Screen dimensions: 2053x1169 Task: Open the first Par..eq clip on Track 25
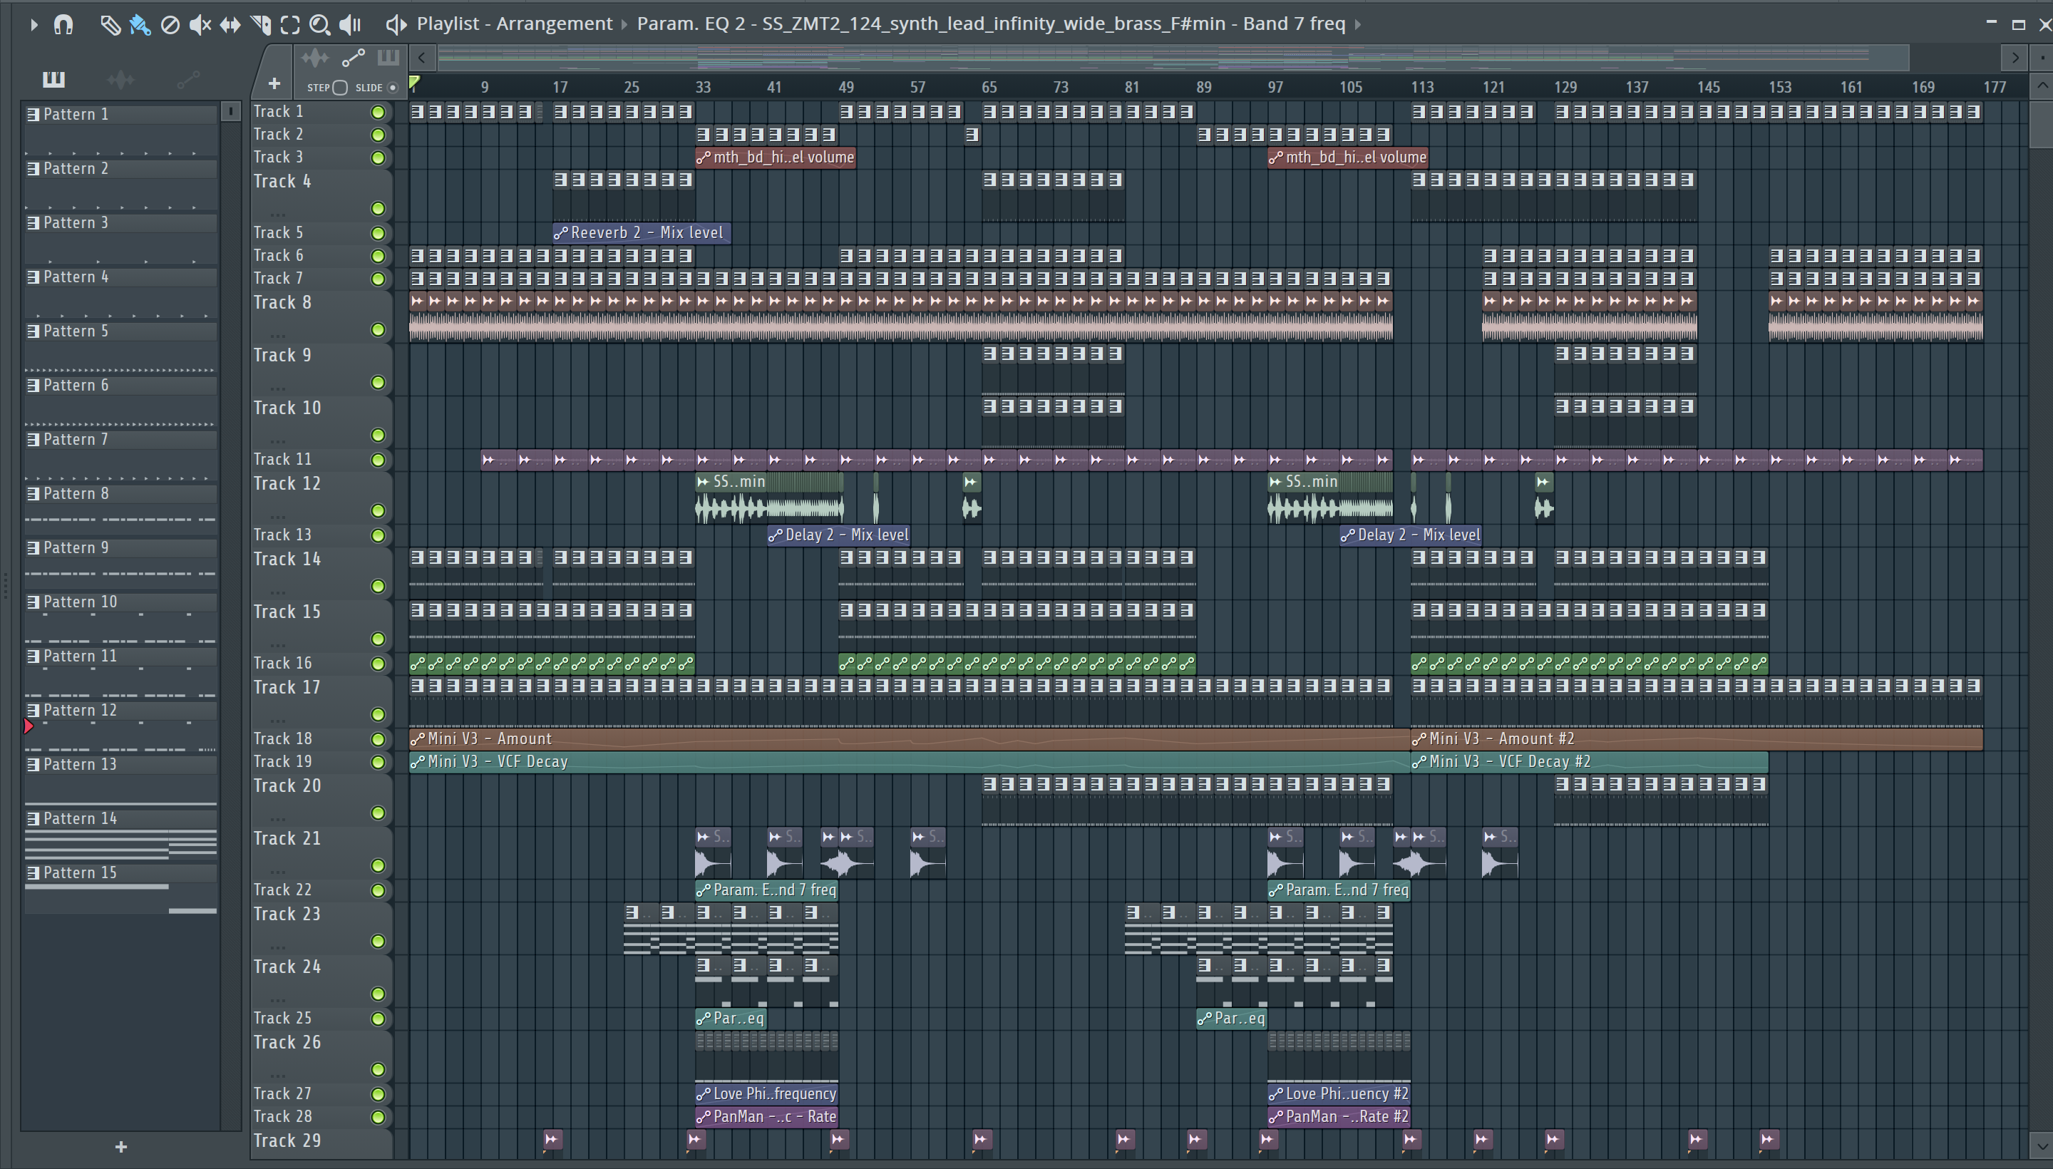click(x=731, y=1018)
